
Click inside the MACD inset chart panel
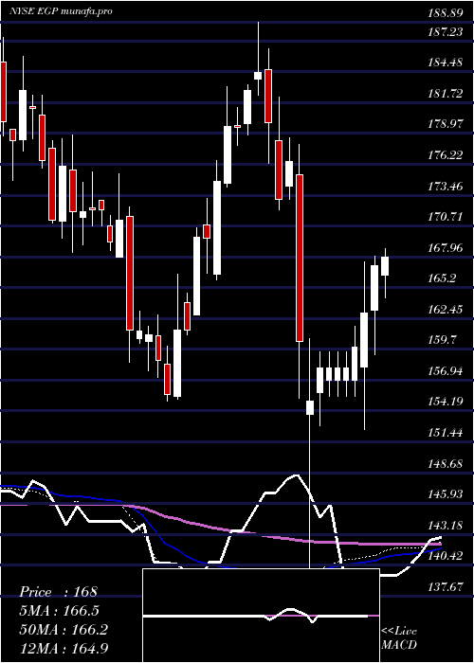[261, 616]
